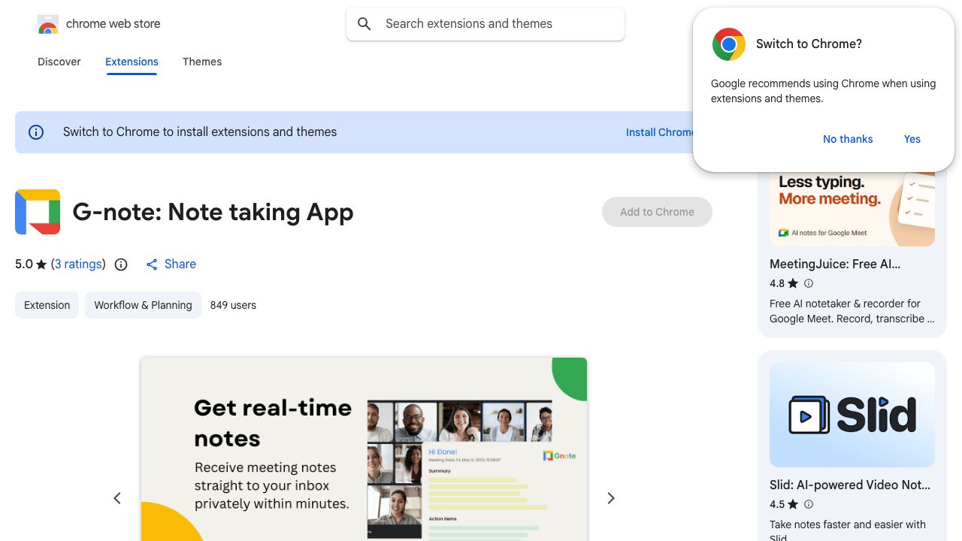Click the share icon beside Share
The height and width of the screenshot is (541, 962).
tap(152, 264)
